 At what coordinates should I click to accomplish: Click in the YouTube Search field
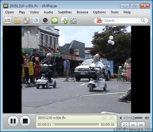point(121,20)
